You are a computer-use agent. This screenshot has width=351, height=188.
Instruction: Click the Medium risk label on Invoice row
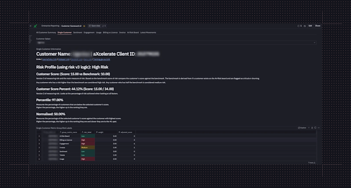click(x=88, y=148)
